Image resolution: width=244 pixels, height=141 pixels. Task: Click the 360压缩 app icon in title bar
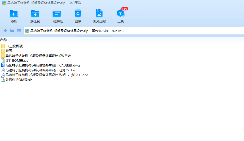click(x=4, y=3)
